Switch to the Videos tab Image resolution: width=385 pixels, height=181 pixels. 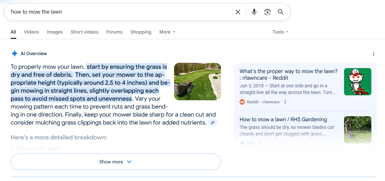tap(31, 32)
